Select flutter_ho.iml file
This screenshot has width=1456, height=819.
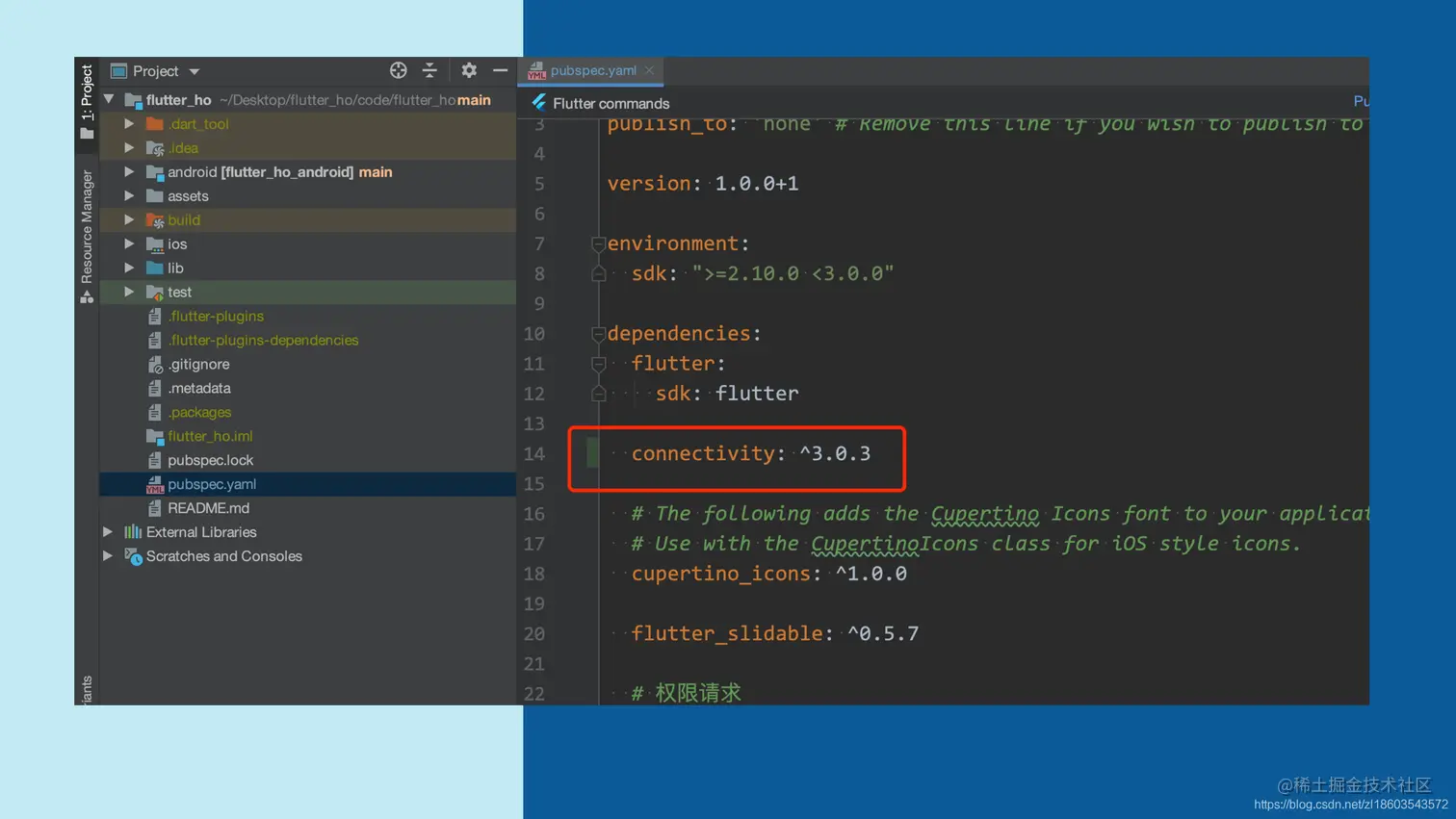(x=209, y=436)
